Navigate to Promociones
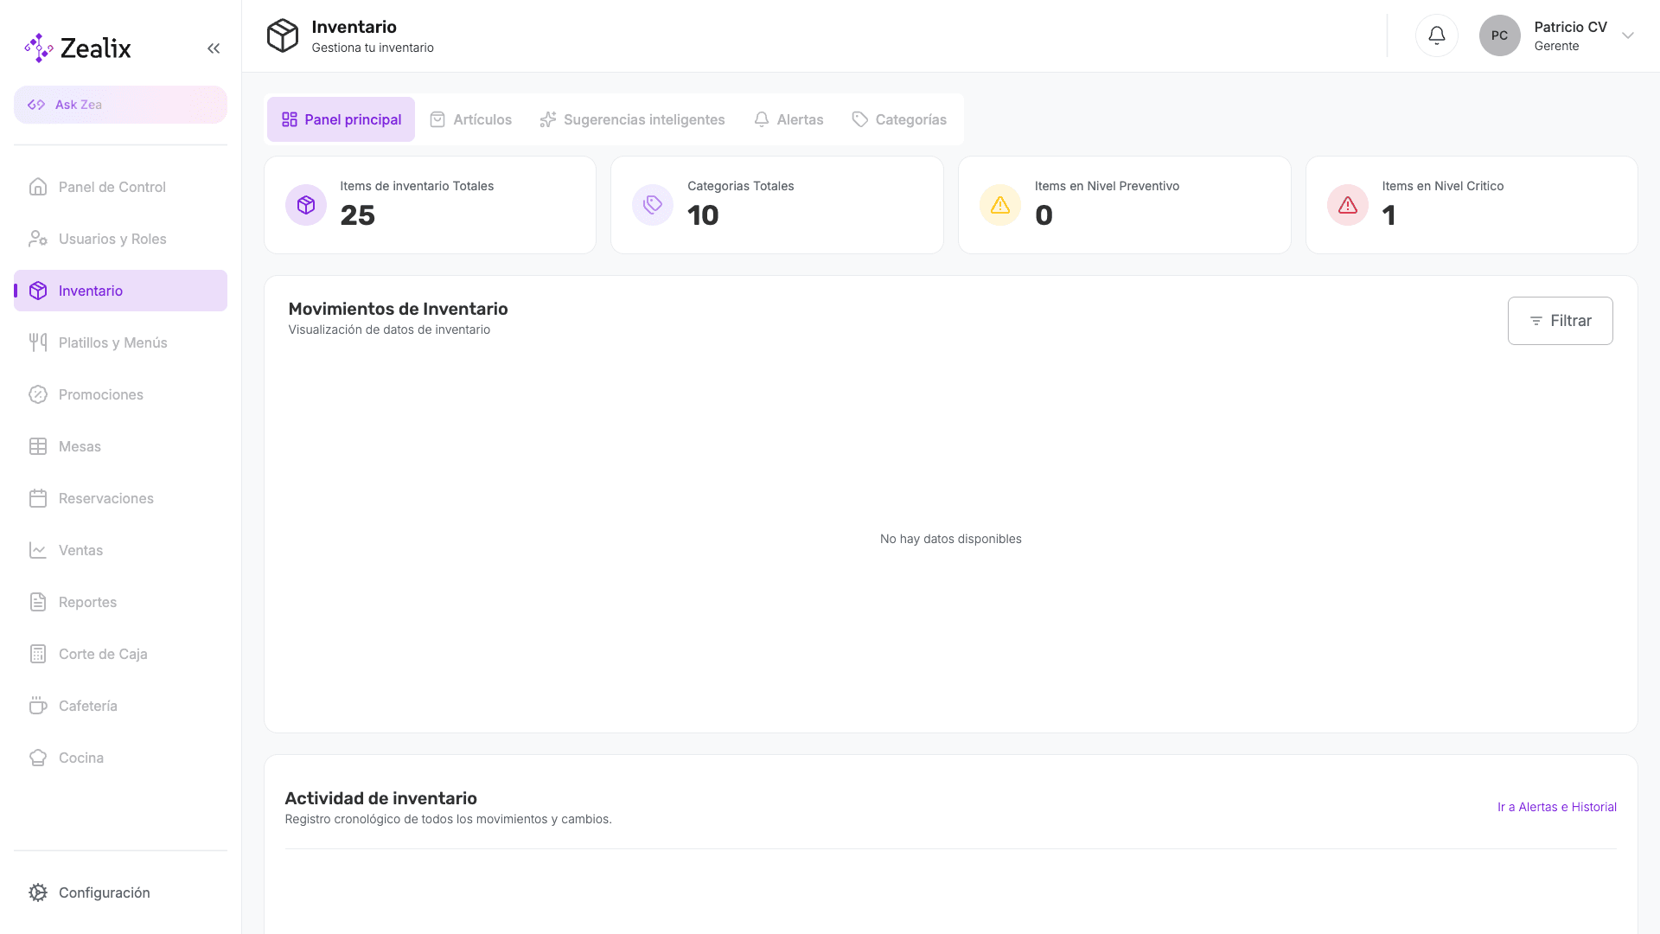The image size is (1660, 934). click(x=120, y=394)
